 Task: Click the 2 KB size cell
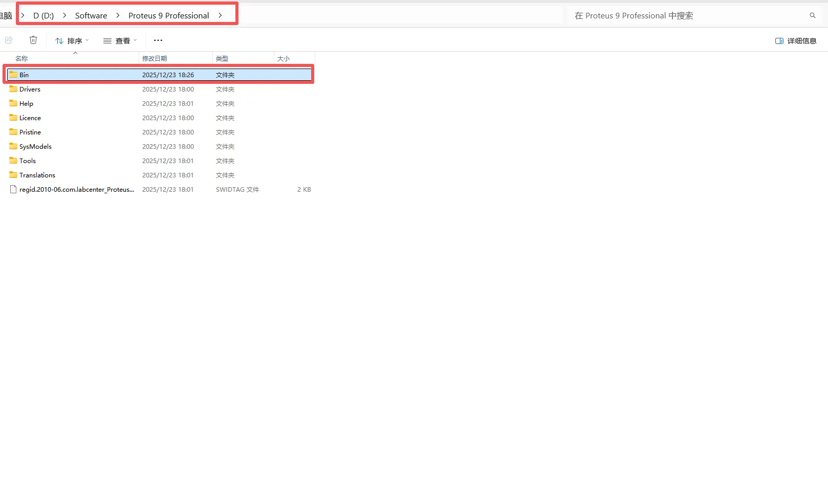[x=304, y=190]
